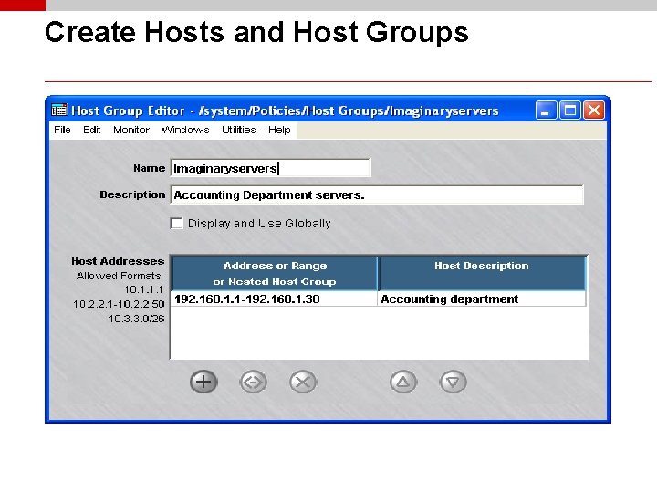Open the Monitor menu
The height and width of the screenshot is (493, 657).
(131, 130)
